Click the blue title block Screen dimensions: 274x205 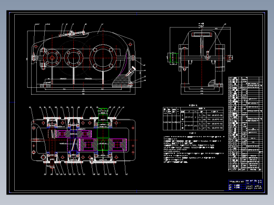tap(246, 185)
